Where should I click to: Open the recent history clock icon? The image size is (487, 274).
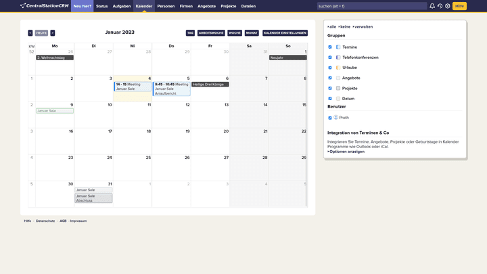click(x=440, y=6)
